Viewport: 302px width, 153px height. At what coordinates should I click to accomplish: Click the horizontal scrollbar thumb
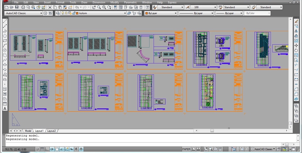[x=212, y=131]
